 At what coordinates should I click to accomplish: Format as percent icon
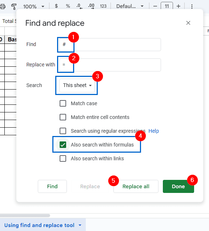(x=68, y=6)
